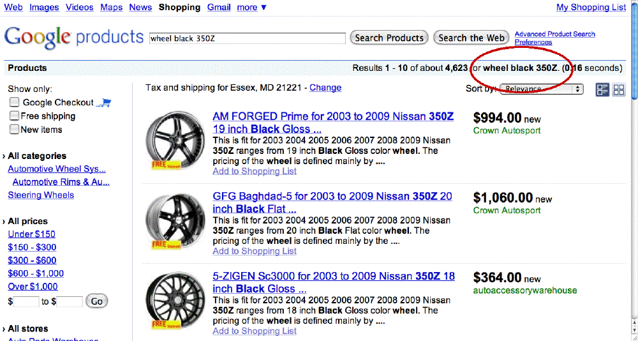Tick the New items checkbox
Image resolution: width=638 pixels, height=341 pixels.
click(14, 130)
